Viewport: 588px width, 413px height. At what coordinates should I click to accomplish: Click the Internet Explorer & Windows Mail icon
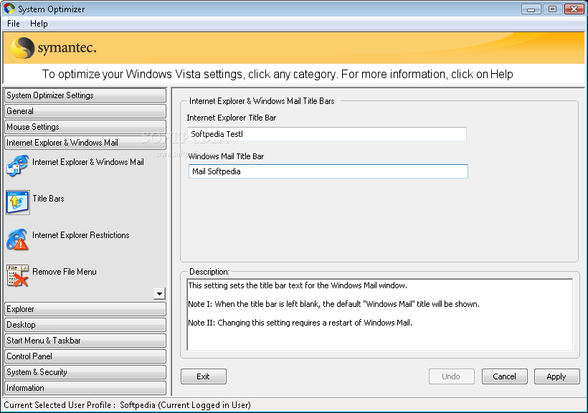click(17, 166)
